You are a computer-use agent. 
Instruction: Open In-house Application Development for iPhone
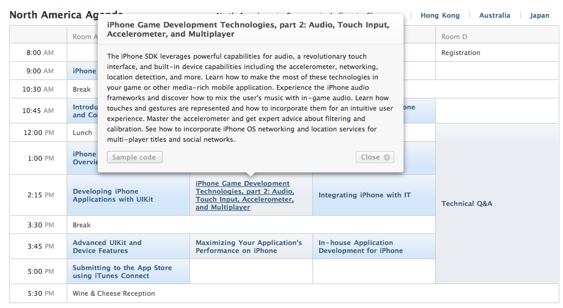tap(361, 247)
